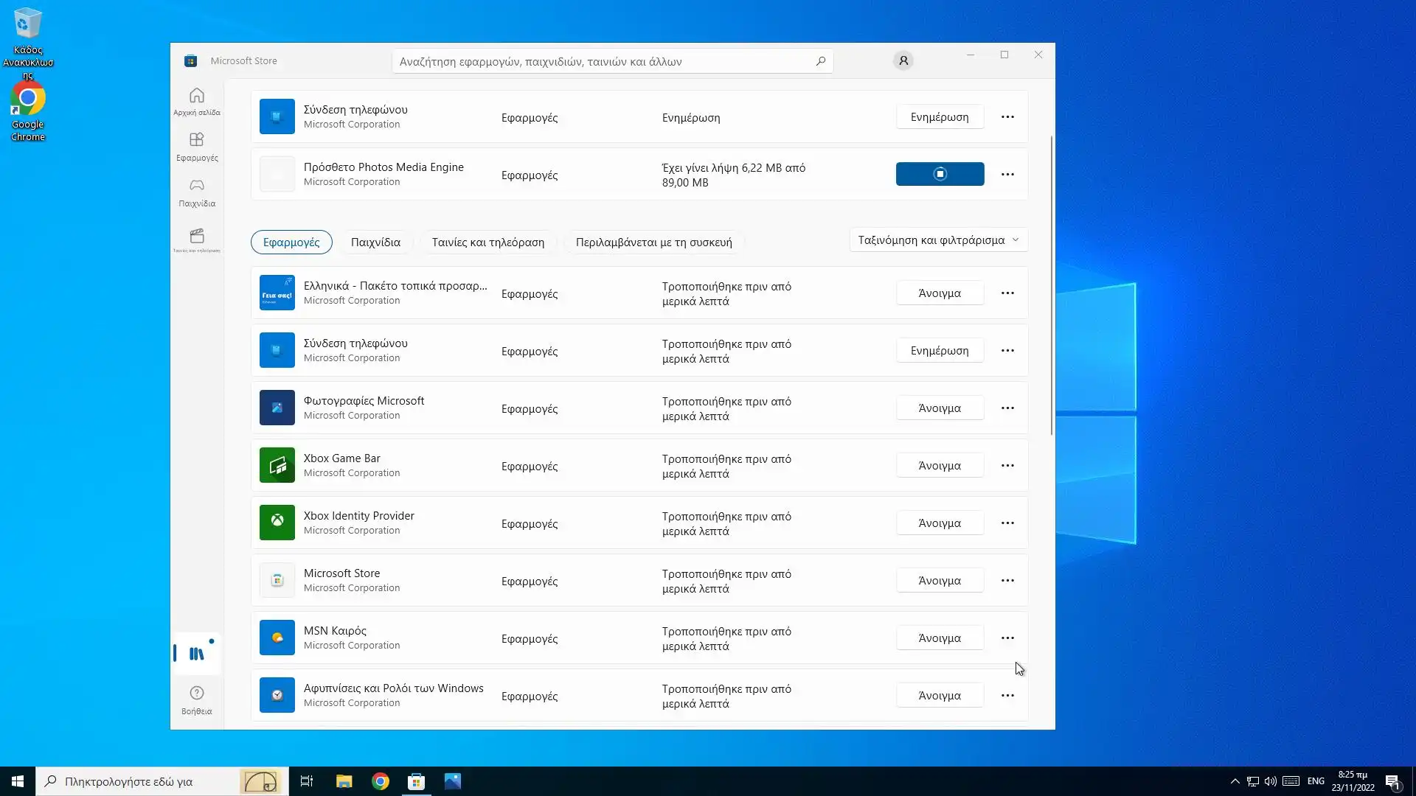Open Παιχνίδια (gaming) sidebar section
The width and height of the screenshot is (1416, 796).
196,192
